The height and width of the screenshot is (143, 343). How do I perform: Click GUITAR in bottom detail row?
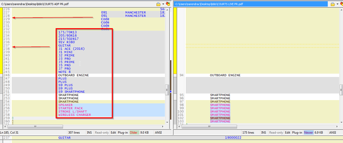click(65, 138)
